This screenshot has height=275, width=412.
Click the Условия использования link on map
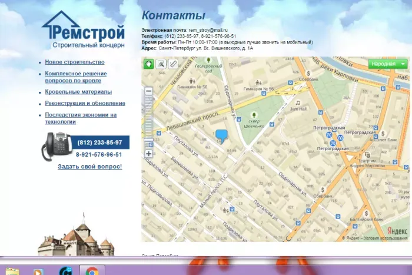click(x=386, y=238)
